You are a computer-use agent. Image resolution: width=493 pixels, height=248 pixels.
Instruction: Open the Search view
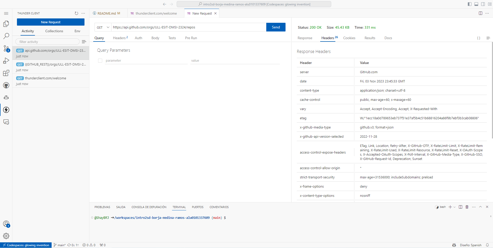tap(6, 36)
